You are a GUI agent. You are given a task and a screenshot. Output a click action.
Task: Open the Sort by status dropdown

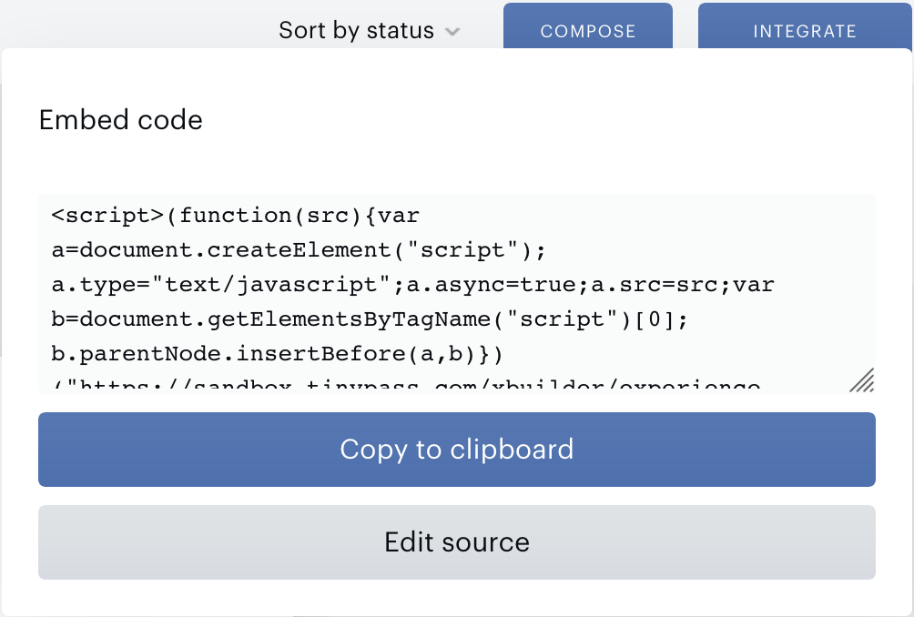(x=369, y=30)
